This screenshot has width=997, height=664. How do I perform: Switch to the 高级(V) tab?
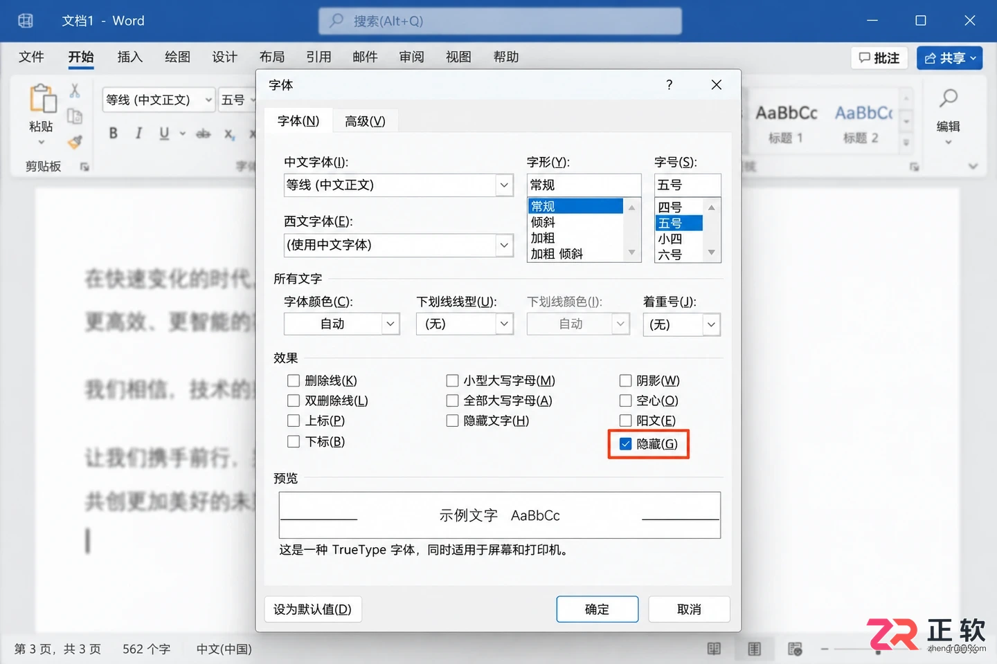pyautogui.click(x=365, y=121)
